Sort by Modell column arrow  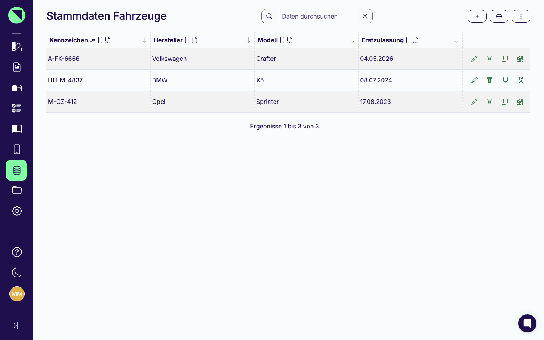(x=352, y=40)
